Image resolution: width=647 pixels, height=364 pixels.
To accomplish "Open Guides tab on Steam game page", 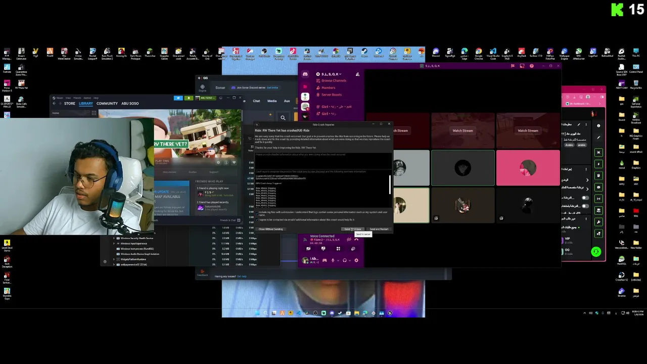I will point(193,172).
